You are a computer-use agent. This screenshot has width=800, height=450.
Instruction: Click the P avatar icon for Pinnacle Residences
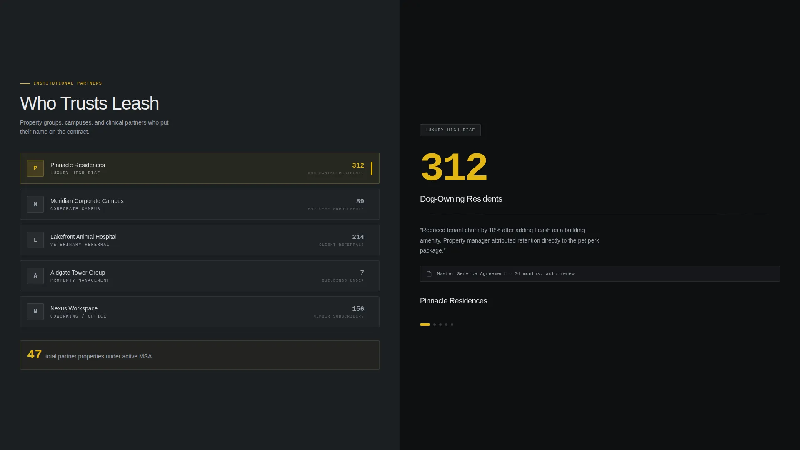point(35,168)
